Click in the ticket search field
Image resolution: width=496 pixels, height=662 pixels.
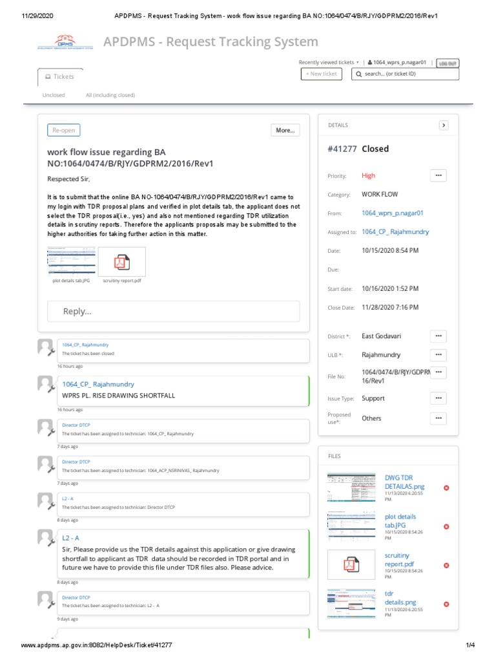tap(406, 74)
